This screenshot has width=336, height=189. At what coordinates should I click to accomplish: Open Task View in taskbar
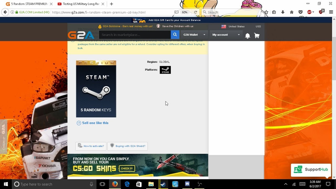[x=102, y=184]
